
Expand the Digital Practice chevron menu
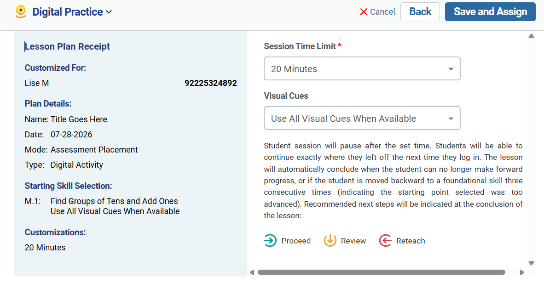click(x=109, y=12)
